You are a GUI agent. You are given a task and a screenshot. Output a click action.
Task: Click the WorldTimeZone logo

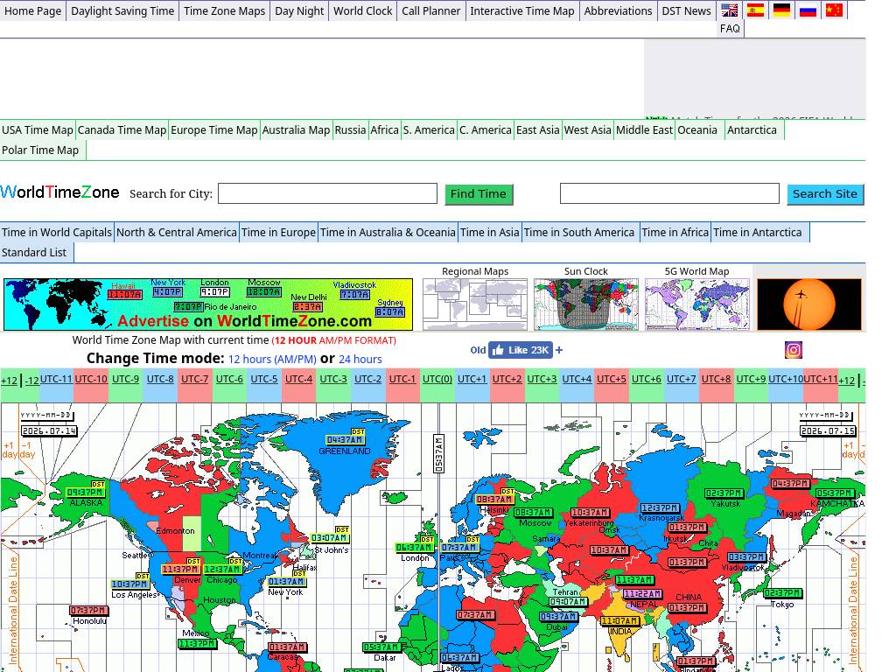(x=59, y=192)
